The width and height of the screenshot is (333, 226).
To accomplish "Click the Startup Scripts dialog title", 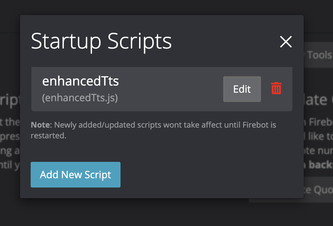I will click(101, 41).
